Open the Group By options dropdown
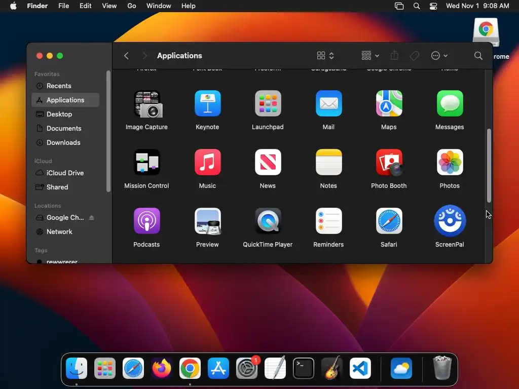This screenshot has height=389, width=519. (x=370, y=56)
